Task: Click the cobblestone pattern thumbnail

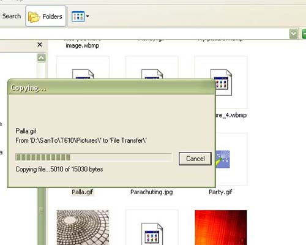Action: [83, 227]
